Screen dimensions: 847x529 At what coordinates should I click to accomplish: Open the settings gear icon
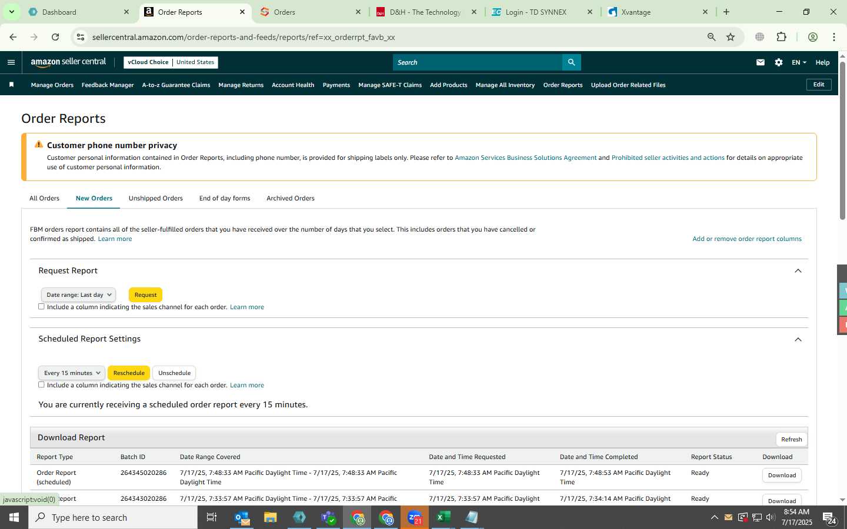click(779, 62)
